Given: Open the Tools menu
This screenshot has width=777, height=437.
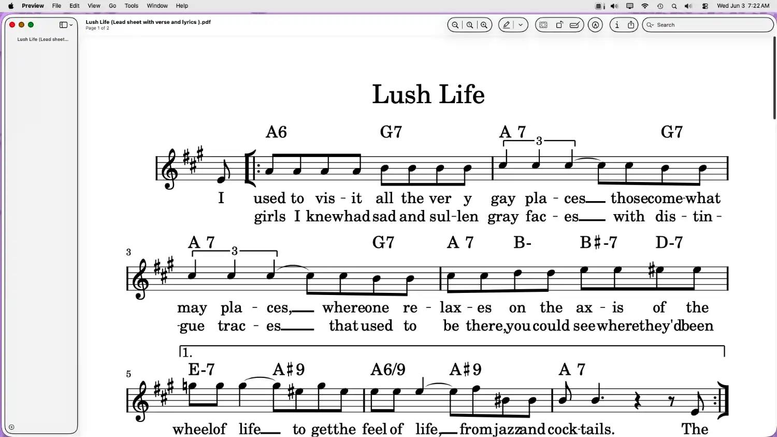Looking at the screenshot, I should pyautogui.click(x=132, y=6).
